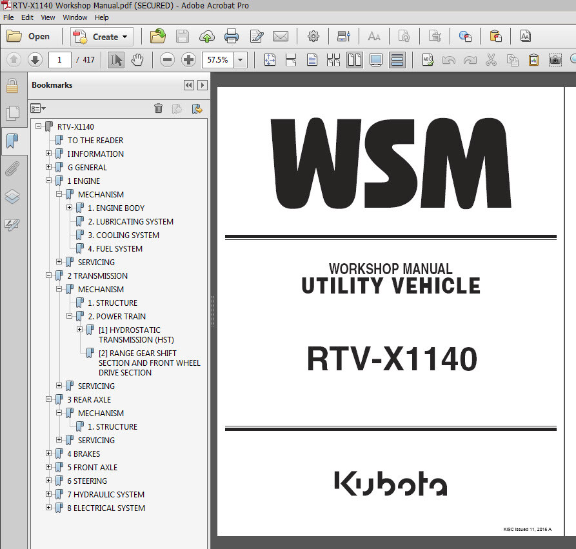Collapse the Bookmarks panel with double-arrow
576x549 pixels.
click(189, 85)
